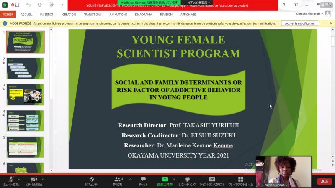Unmute the microphone in the Zoom toolbar

point(11,181)
